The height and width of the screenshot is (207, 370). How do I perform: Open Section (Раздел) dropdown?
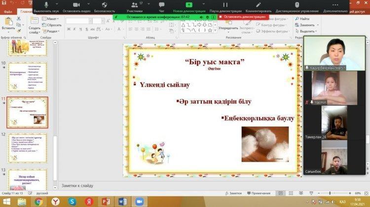pyautogui.click(x=51, y=31)
